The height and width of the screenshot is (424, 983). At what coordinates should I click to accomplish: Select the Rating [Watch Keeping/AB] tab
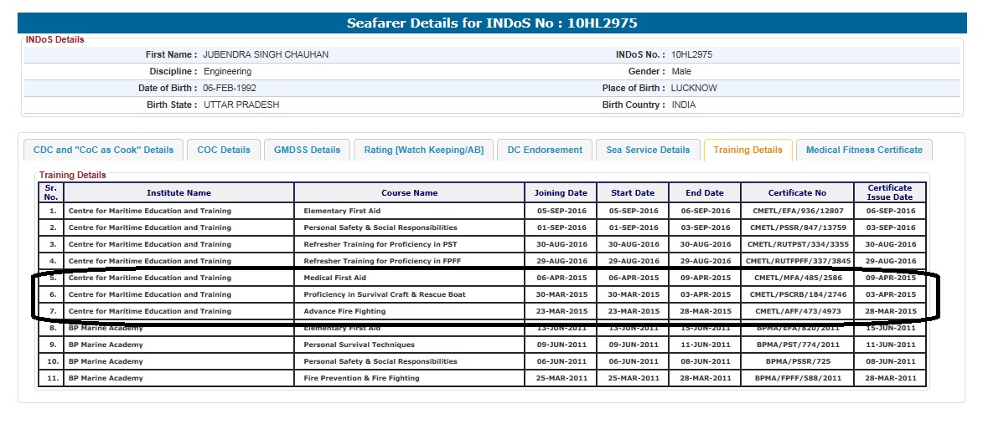(423, 151)
